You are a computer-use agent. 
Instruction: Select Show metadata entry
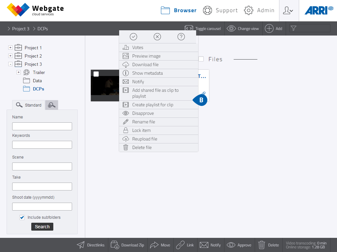coord(159,73)
